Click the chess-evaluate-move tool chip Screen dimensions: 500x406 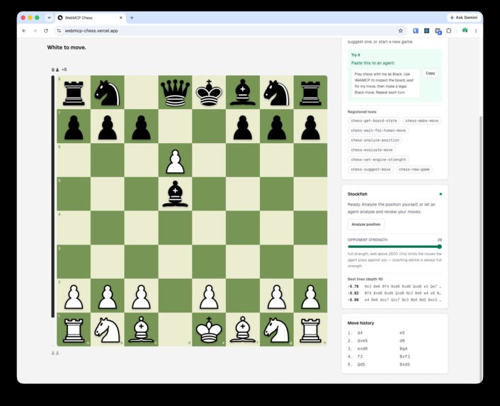click(372, 150)
